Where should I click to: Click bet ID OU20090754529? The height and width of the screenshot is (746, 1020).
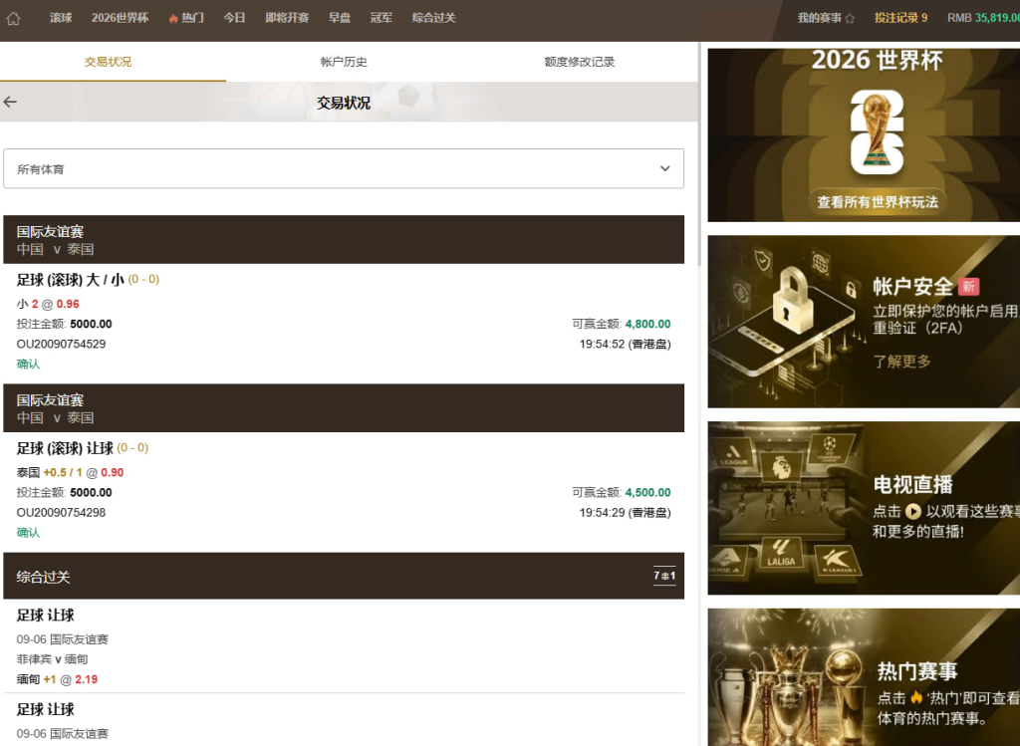pos(61,344)
